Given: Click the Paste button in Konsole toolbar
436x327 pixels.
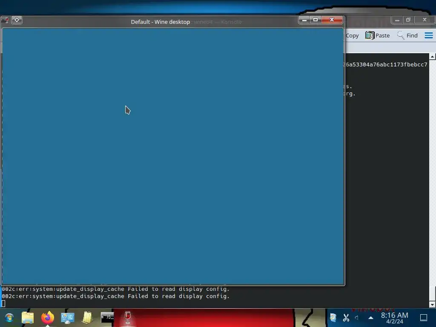Looking at the screenshot, I should 377,36.
